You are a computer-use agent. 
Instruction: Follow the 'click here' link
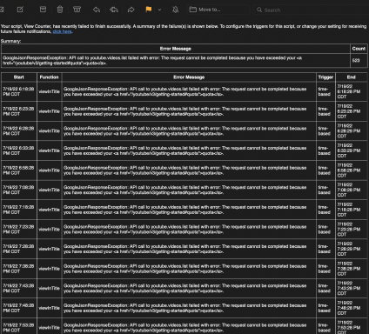tap(62, 31)
